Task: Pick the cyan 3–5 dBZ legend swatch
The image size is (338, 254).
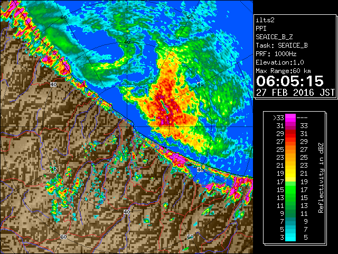Action: pos(290,238)
